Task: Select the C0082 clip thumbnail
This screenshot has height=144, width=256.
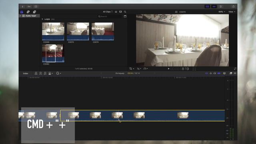Action: click(x=53, y=53)
